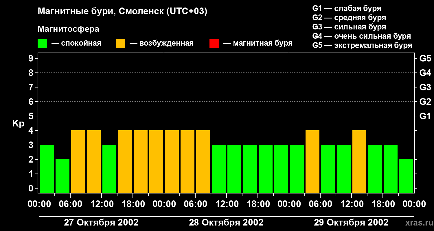Click the 12:00 time label for 29 October
434x231 pixels.
pos(352,204)
